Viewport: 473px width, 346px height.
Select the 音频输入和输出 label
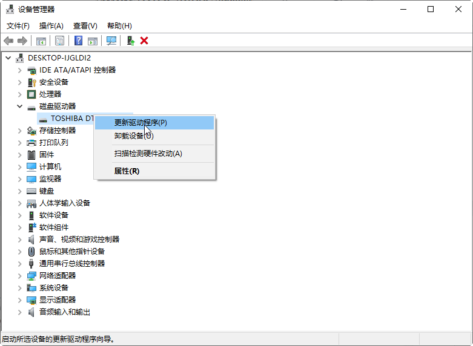[65, 312]
